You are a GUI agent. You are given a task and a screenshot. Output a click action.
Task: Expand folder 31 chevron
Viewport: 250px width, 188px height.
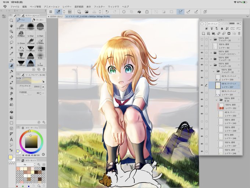[211, 59]
